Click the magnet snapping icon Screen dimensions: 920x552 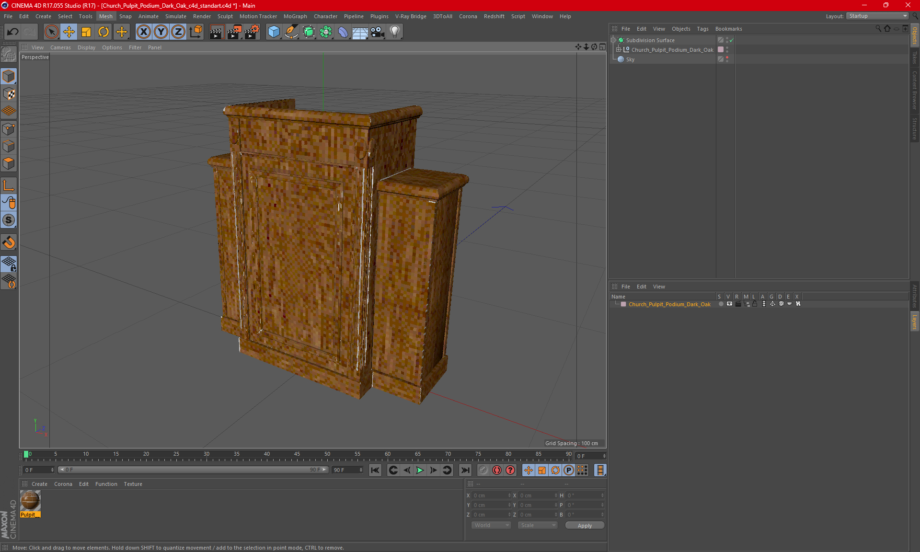click(9, 242)
